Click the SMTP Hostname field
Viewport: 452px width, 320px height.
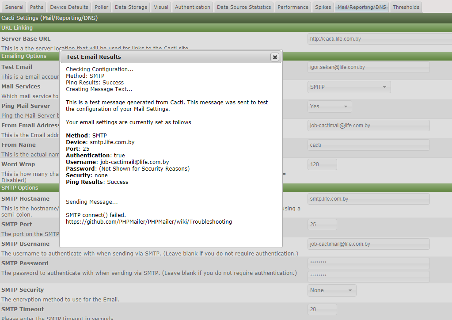click(x=368, y=199)
